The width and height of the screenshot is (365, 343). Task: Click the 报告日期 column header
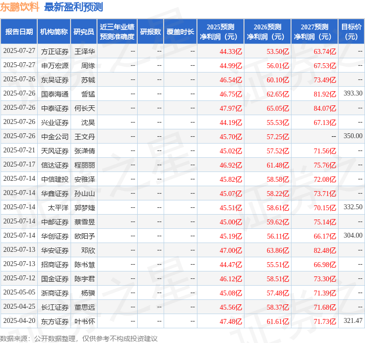pyautogui.click(x=19, y=32)
